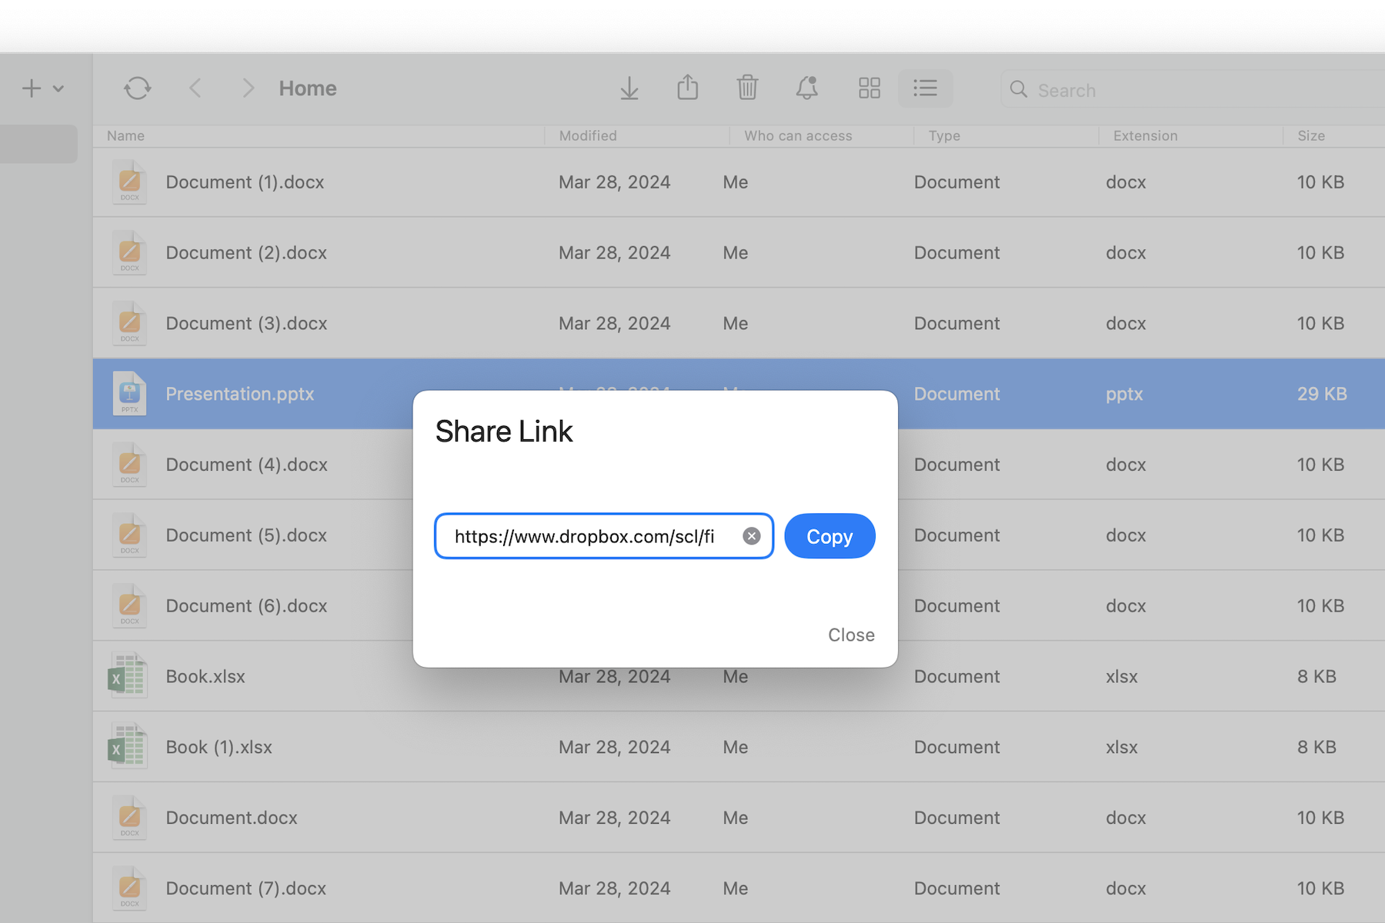Image resolution: width=1385 pixels, height=923 pixels.
Task: Close the Share Link dialog
Action: pyautogui.click(x=851, y=635)
